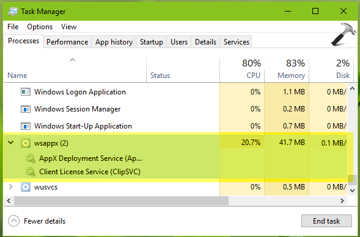Close the Task Manager window

pyautogui.click(x=343, y=11)
